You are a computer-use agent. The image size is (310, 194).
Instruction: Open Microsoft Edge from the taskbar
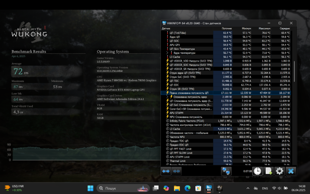click(x=187, y=188)
